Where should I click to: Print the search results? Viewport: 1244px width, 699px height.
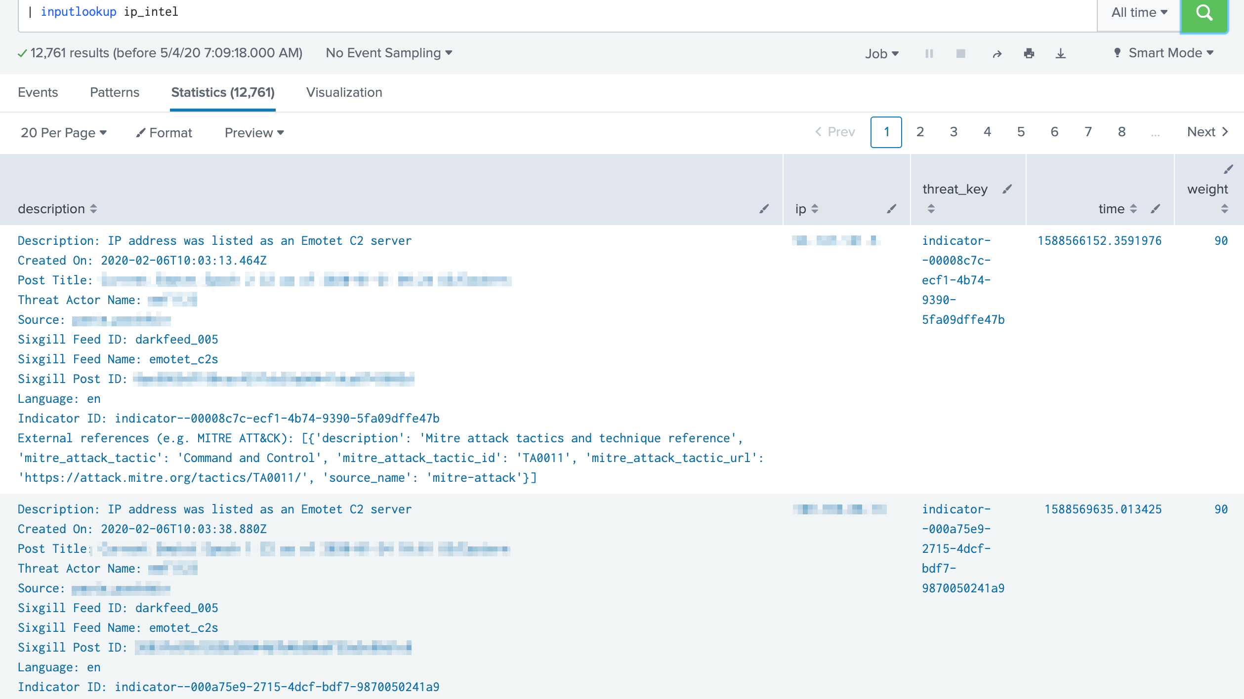pos(1029,53)
